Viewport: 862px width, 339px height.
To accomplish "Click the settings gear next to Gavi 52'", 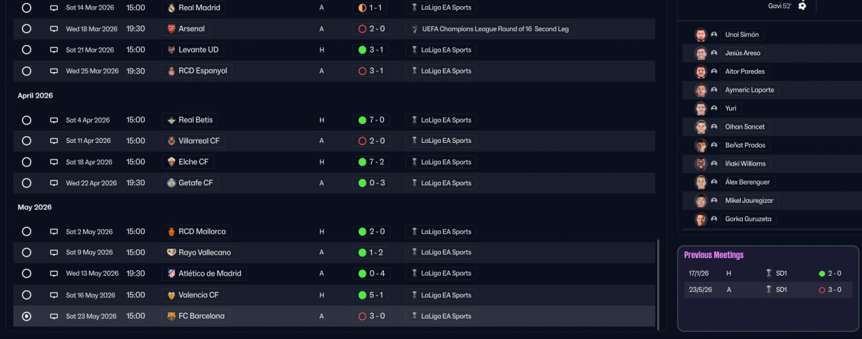I will pos(802,5).
